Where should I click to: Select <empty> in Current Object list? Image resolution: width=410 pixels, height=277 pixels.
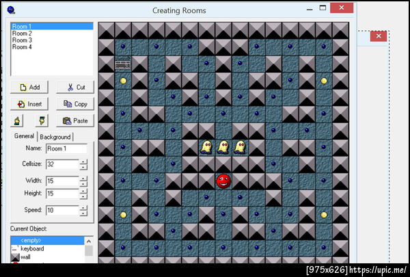click(x=48, y=240)
